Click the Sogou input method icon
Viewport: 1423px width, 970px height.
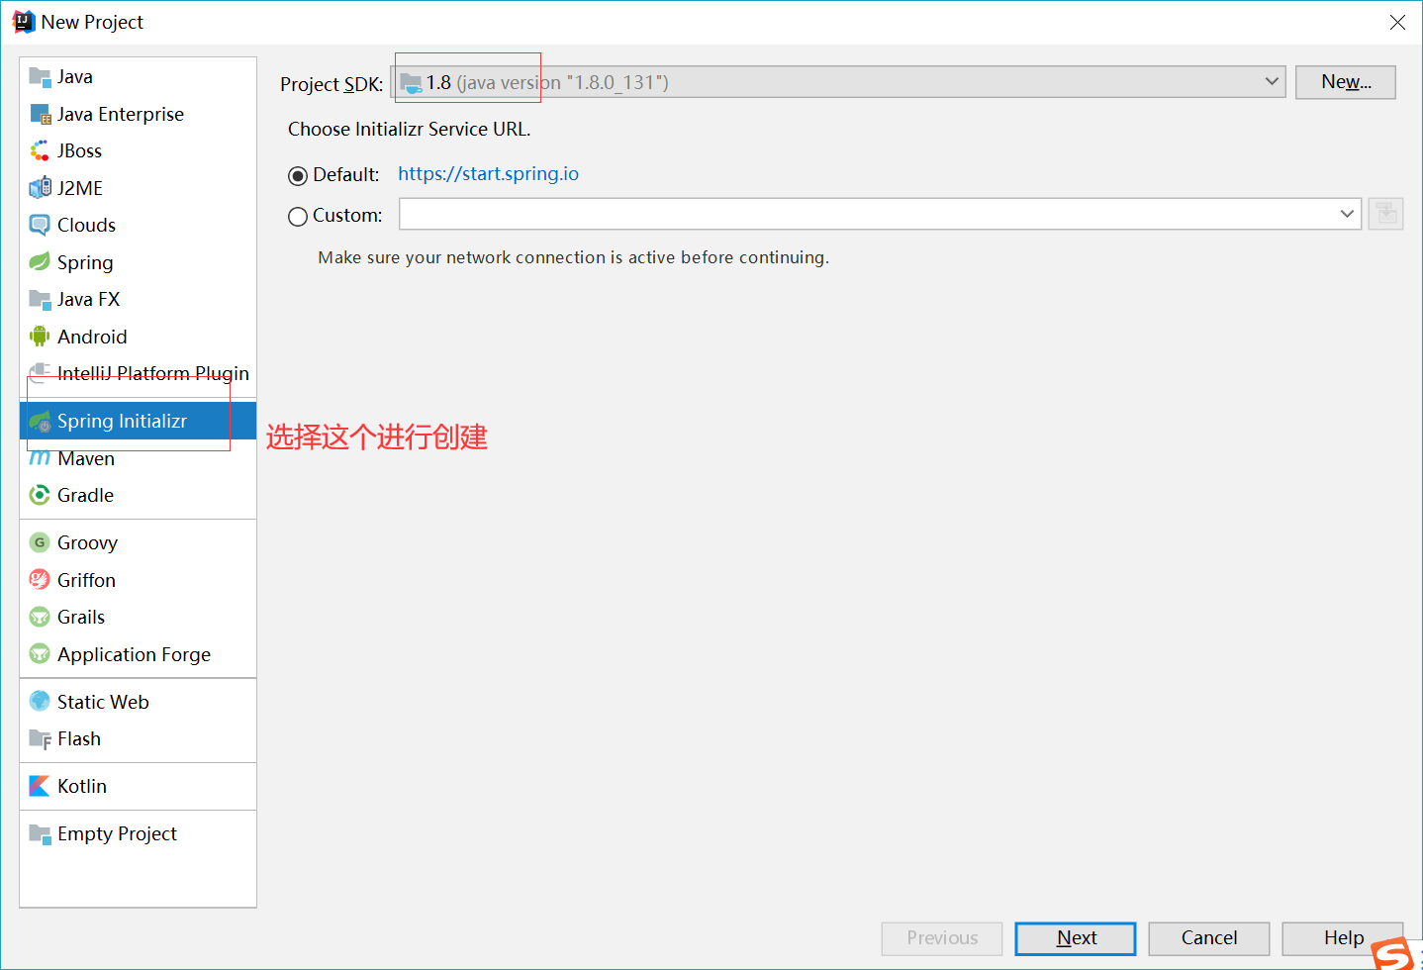click(1394, 954)
